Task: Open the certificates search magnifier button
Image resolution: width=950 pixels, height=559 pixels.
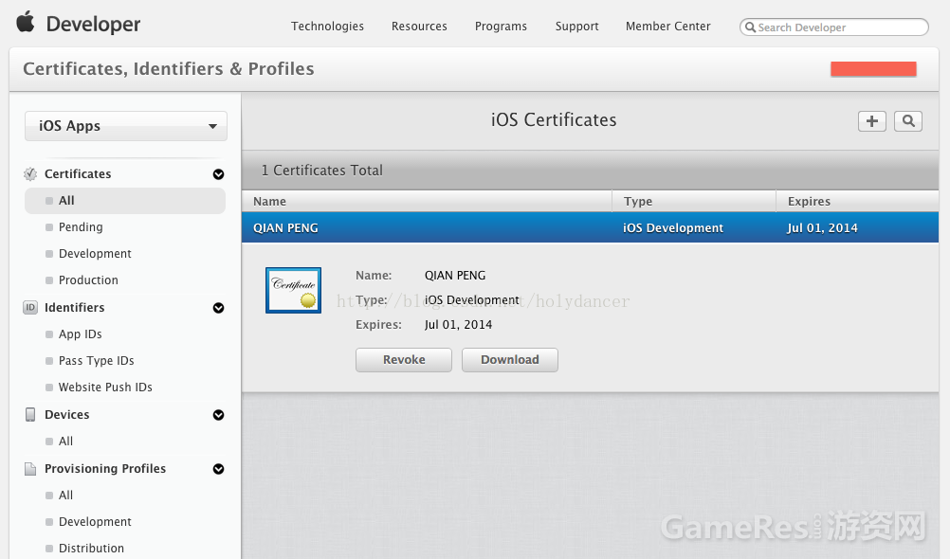Action: coord(908,121)
